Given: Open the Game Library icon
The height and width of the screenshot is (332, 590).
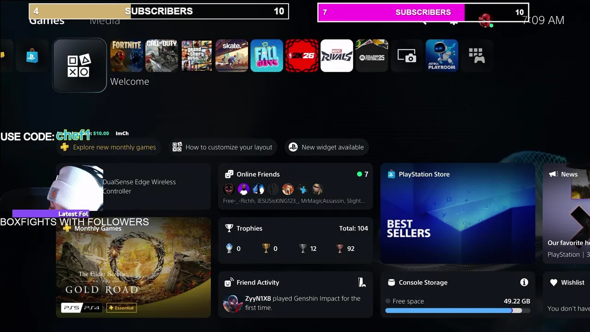Looking at the screenshot, I should [477, 56].
